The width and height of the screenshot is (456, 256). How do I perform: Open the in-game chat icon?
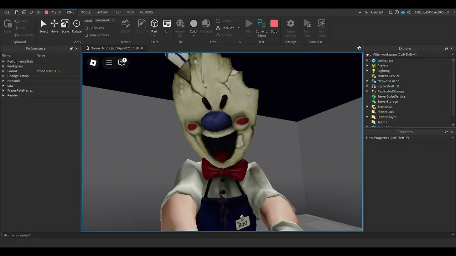(x=122, y=63)
